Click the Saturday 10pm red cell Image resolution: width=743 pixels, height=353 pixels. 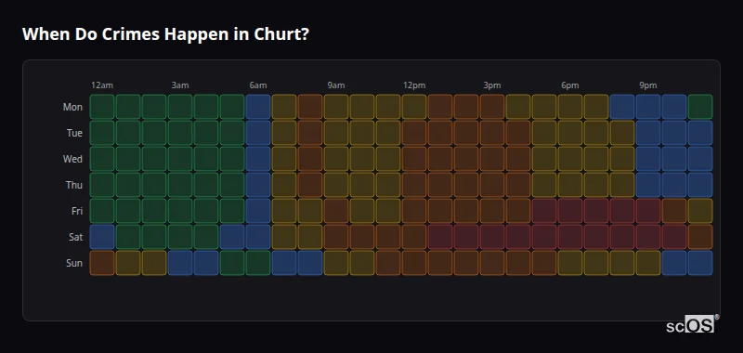(x=674, y=237)
